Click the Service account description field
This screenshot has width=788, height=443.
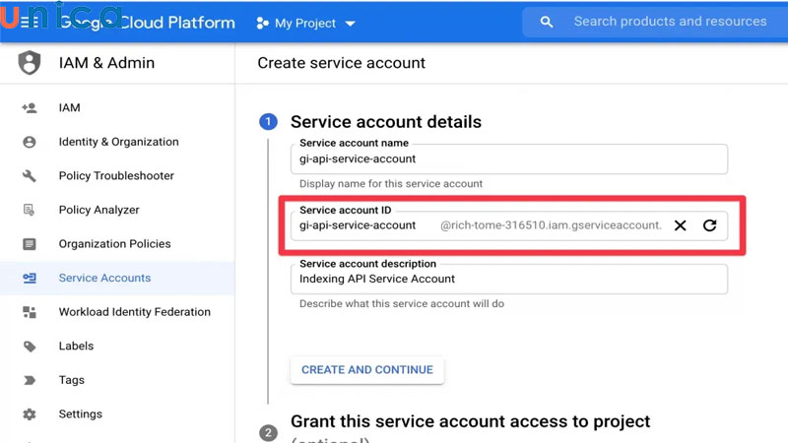[509, 280]
